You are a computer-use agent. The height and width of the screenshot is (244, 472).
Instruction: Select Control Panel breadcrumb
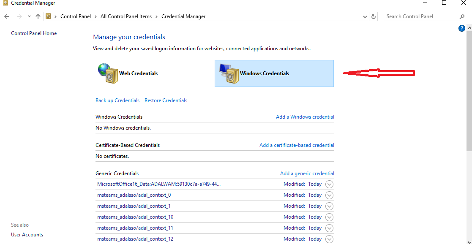click(x=76, y=16)
